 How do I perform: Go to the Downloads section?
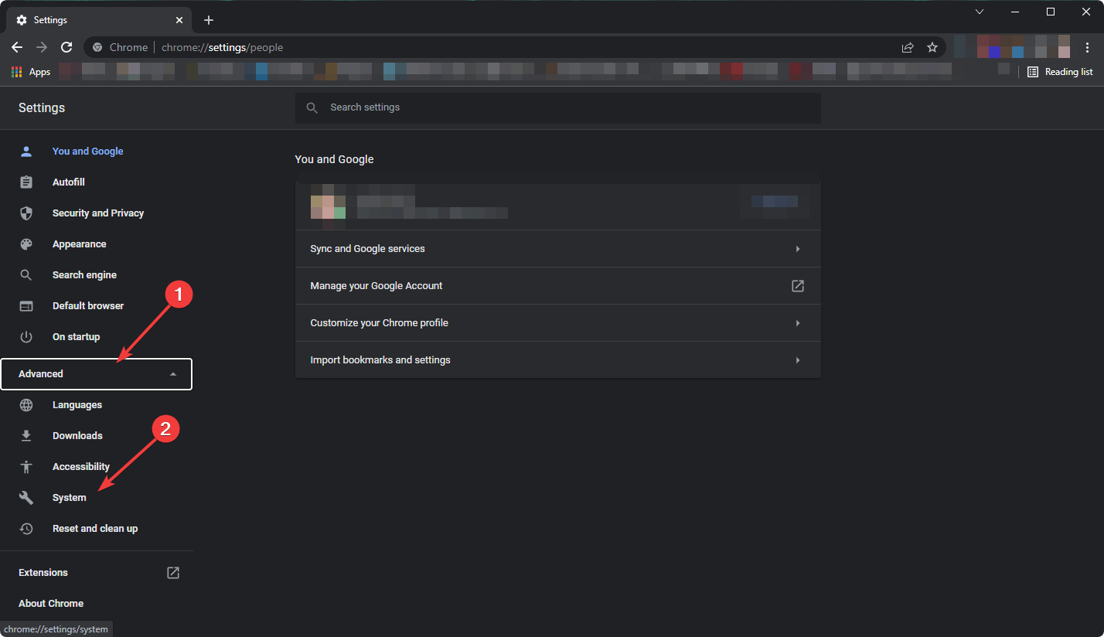point(77,436)
